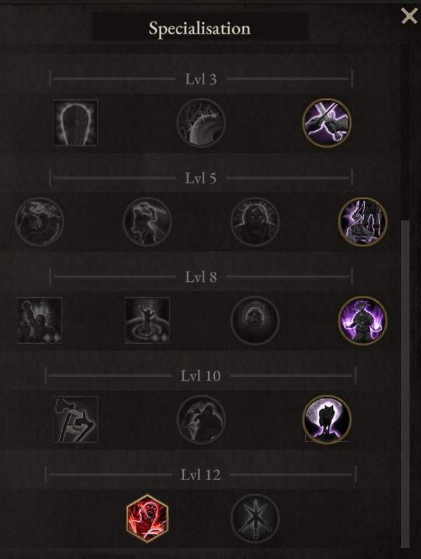This screenshot has height=559, width=421.
Task: Choose the crossed daggers star skill at Lvl 12
Action: point(255,519)
